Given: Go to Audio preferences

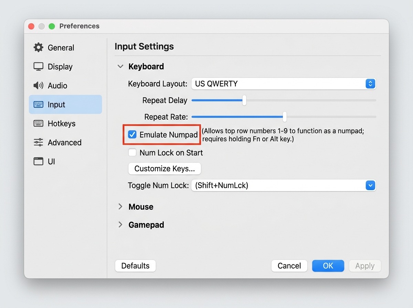Looking at the screenshot, I should point(65,85).
